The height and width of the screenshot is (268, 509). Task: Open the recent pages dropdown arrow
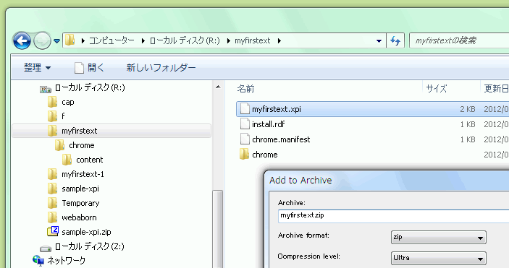56,41
